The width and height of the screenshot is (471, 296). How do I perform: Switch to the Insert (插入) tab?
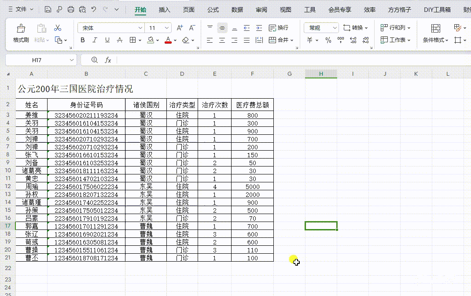pos(164,10)
